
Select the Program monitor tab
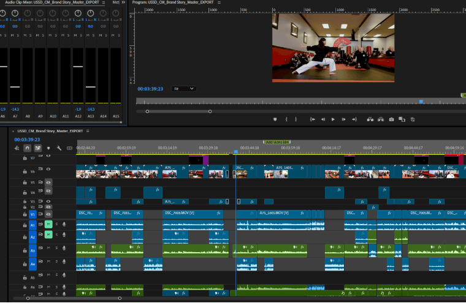[173, 2]
